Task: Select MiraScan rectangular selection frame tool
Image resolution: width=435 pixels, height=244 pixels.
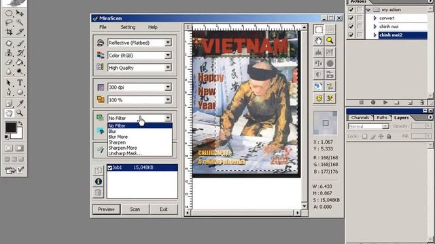Action: tap(319, 30)
